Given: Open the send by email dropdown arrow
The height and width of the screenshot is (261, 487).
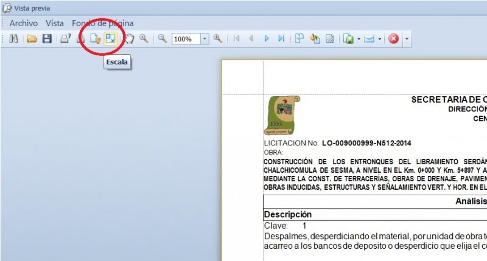Looking at the screenshot, I should (380, 39).
